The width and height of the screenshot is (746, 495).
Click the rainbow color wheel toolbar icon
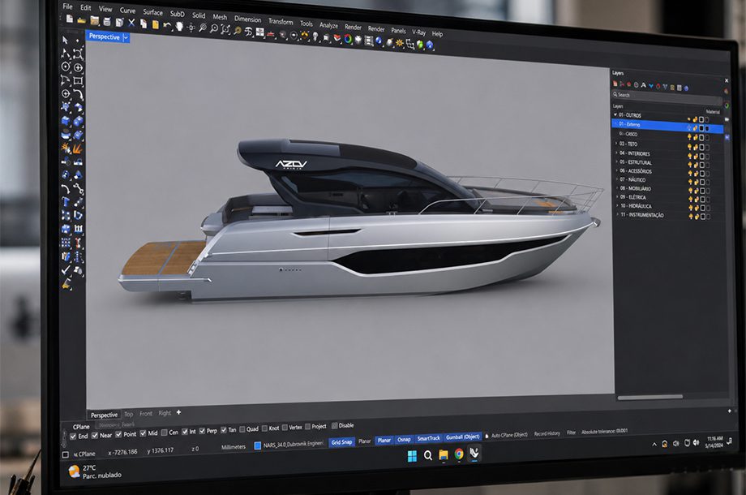348,39
